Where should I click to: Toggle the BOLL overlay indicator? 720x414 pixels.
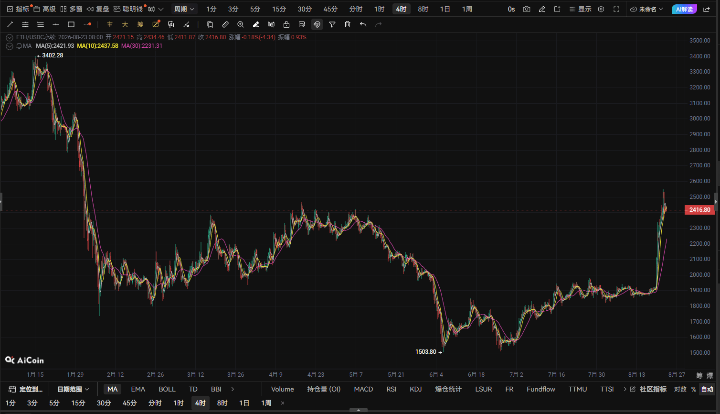167,389
